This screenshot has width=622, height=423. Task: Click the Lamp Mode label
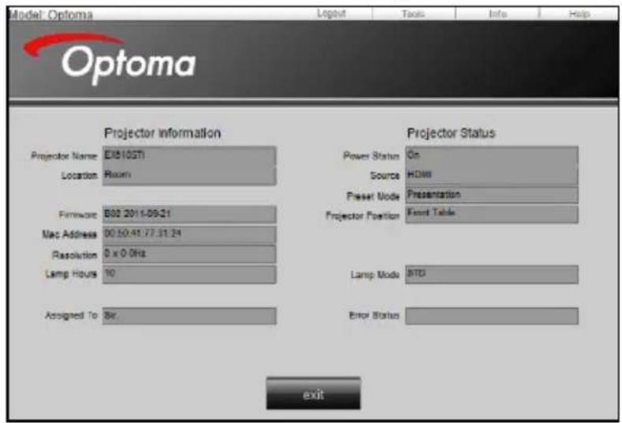pos(375,275)
